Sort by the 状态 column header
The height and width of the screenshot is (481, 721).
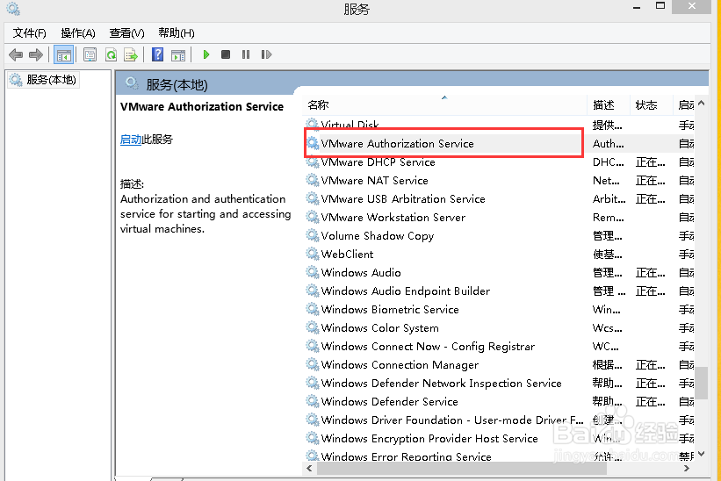(x=651, y=105)
